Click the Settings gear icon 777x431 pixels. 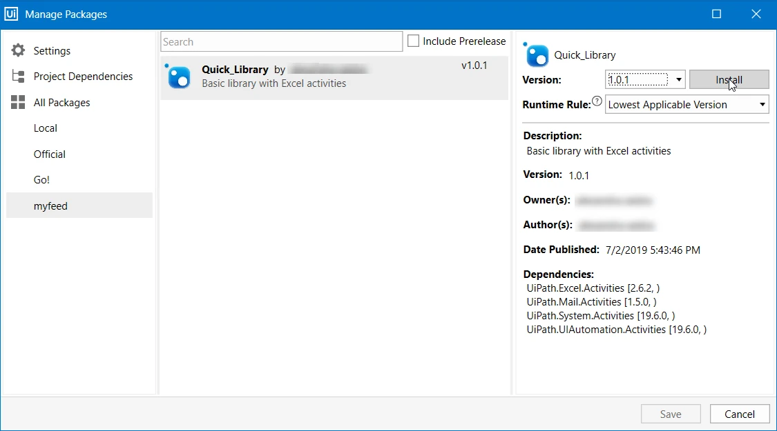(x=18, y=50)
